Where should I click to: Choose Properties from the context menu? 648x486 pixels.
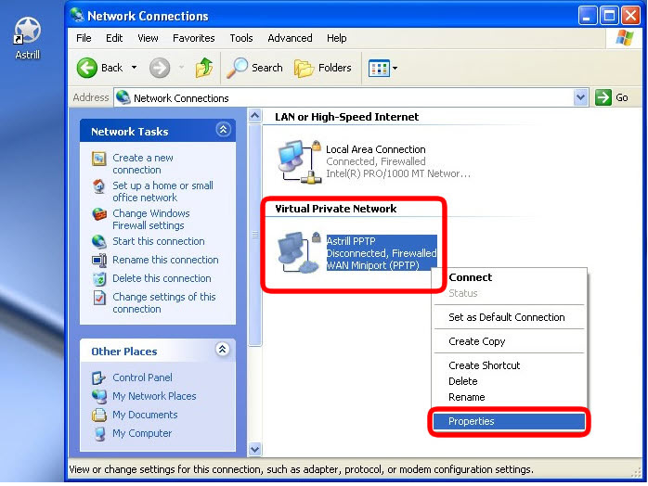pyautogui.click(x=509, y=422)
